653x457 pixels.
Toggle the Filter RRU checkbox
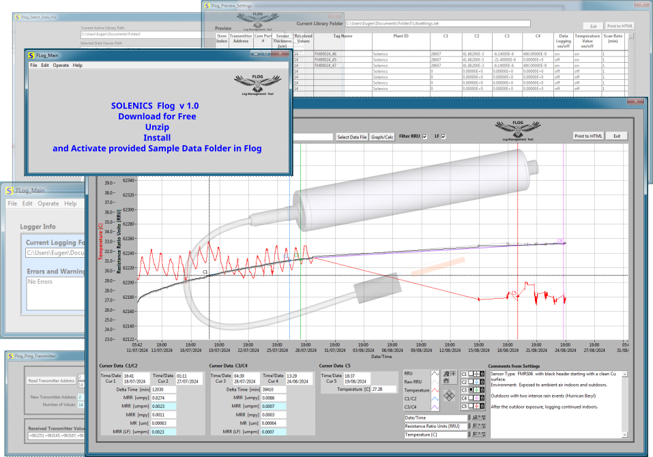(x=425, y=136)
